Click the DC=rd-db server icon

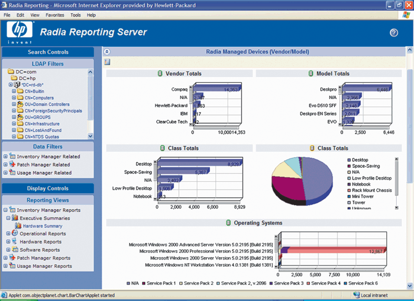17,85
